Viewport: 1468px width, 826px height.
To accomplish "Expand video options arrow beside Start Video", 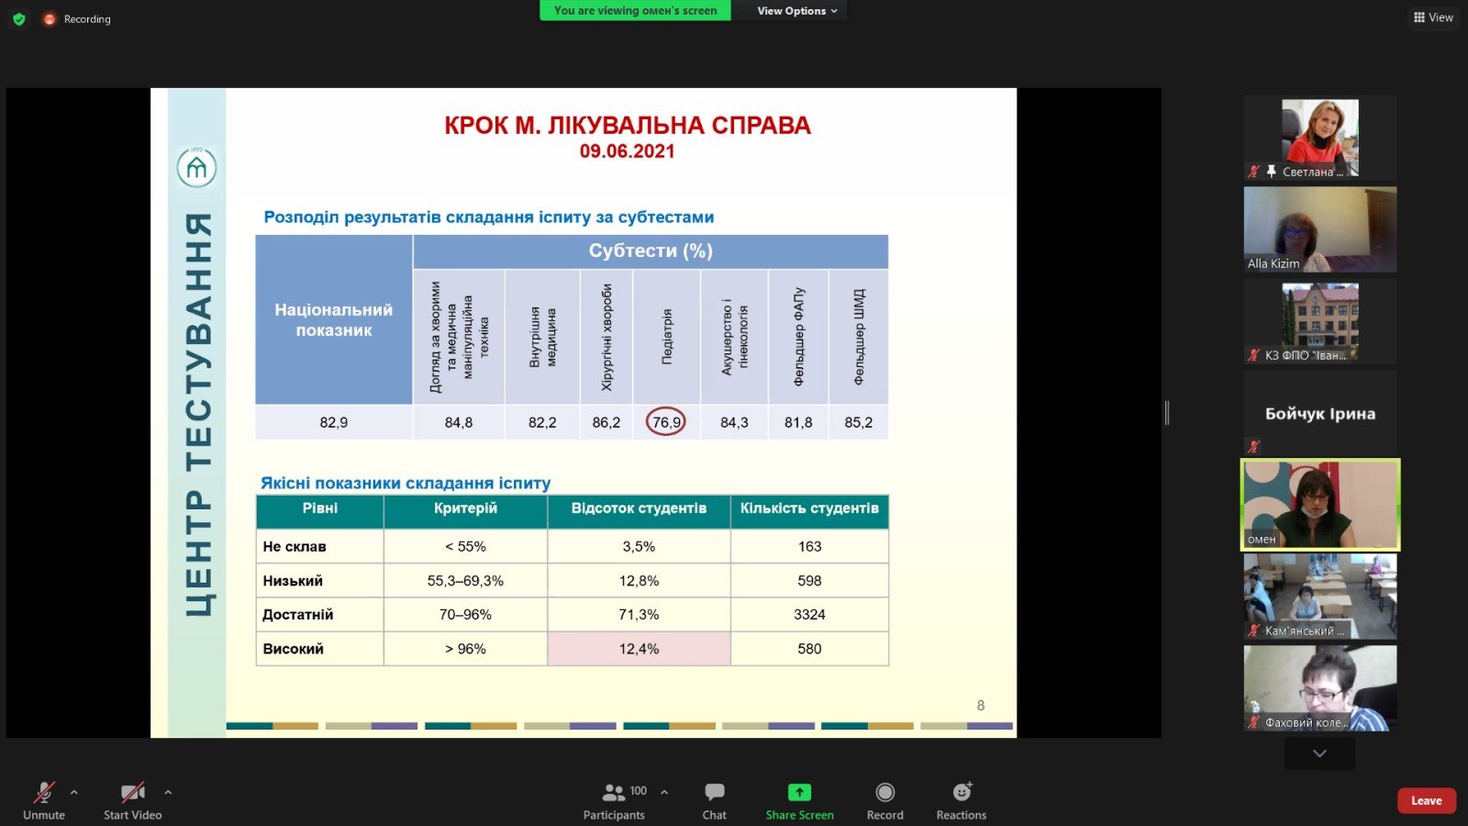I will 168,792.
